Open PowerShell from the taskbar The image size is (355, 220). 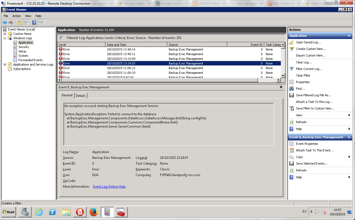tap(52, 212)
